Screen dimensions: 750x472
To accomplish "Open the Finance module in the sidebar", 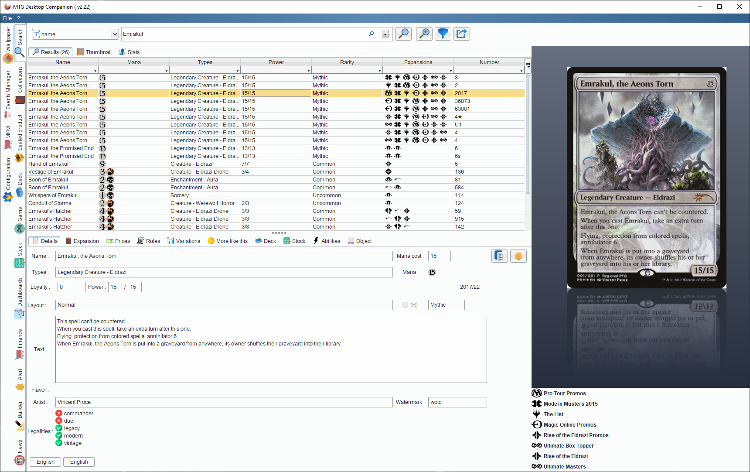I will coord(20,344).
